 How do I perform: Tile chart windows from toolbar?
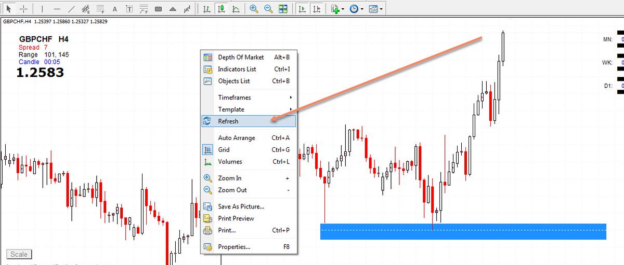coord(283,9)
